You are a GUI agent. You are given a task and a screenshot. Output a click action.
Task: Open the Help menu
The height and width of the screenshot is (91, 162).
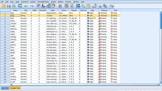coord(83,2)
